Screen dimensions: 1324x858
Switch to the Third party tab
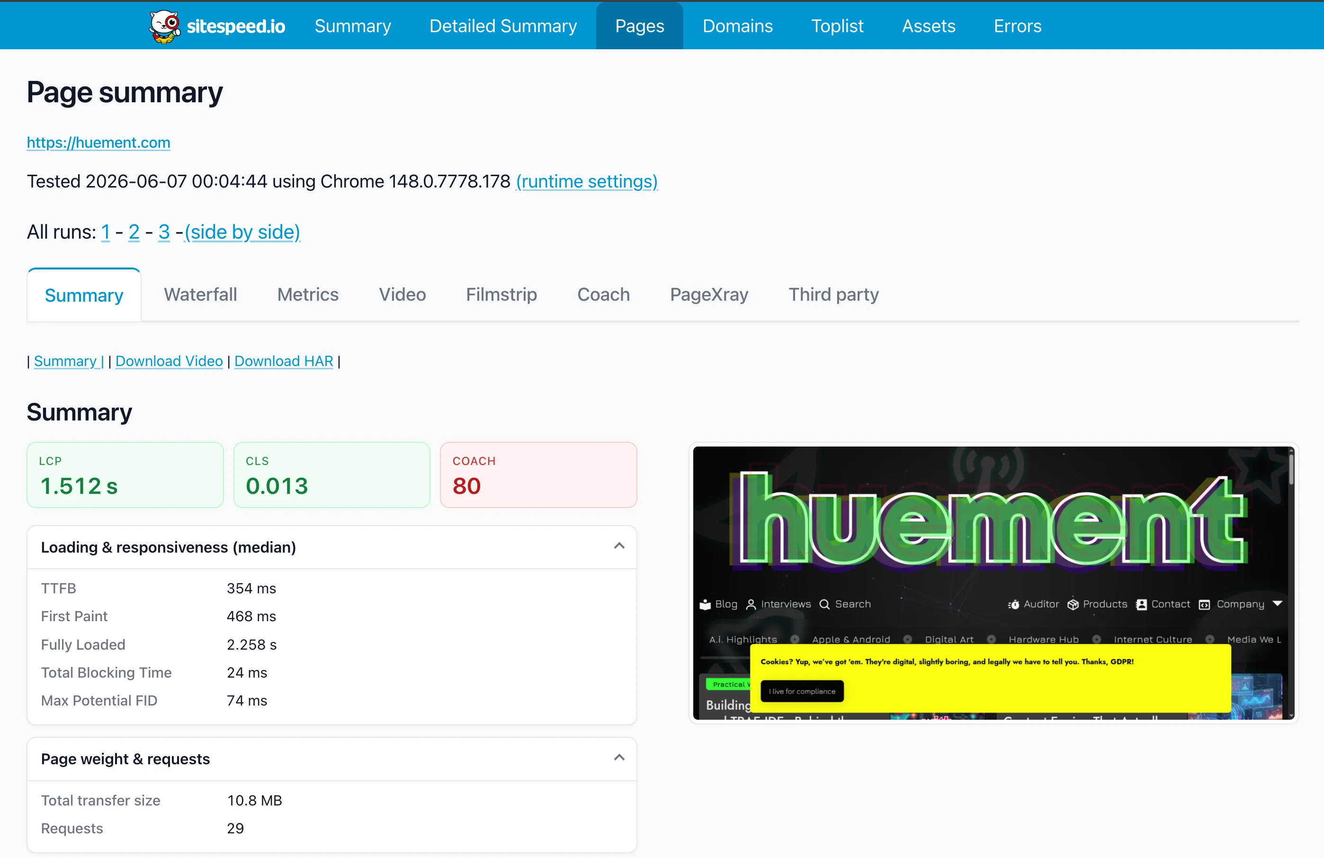tap(833, 295)
